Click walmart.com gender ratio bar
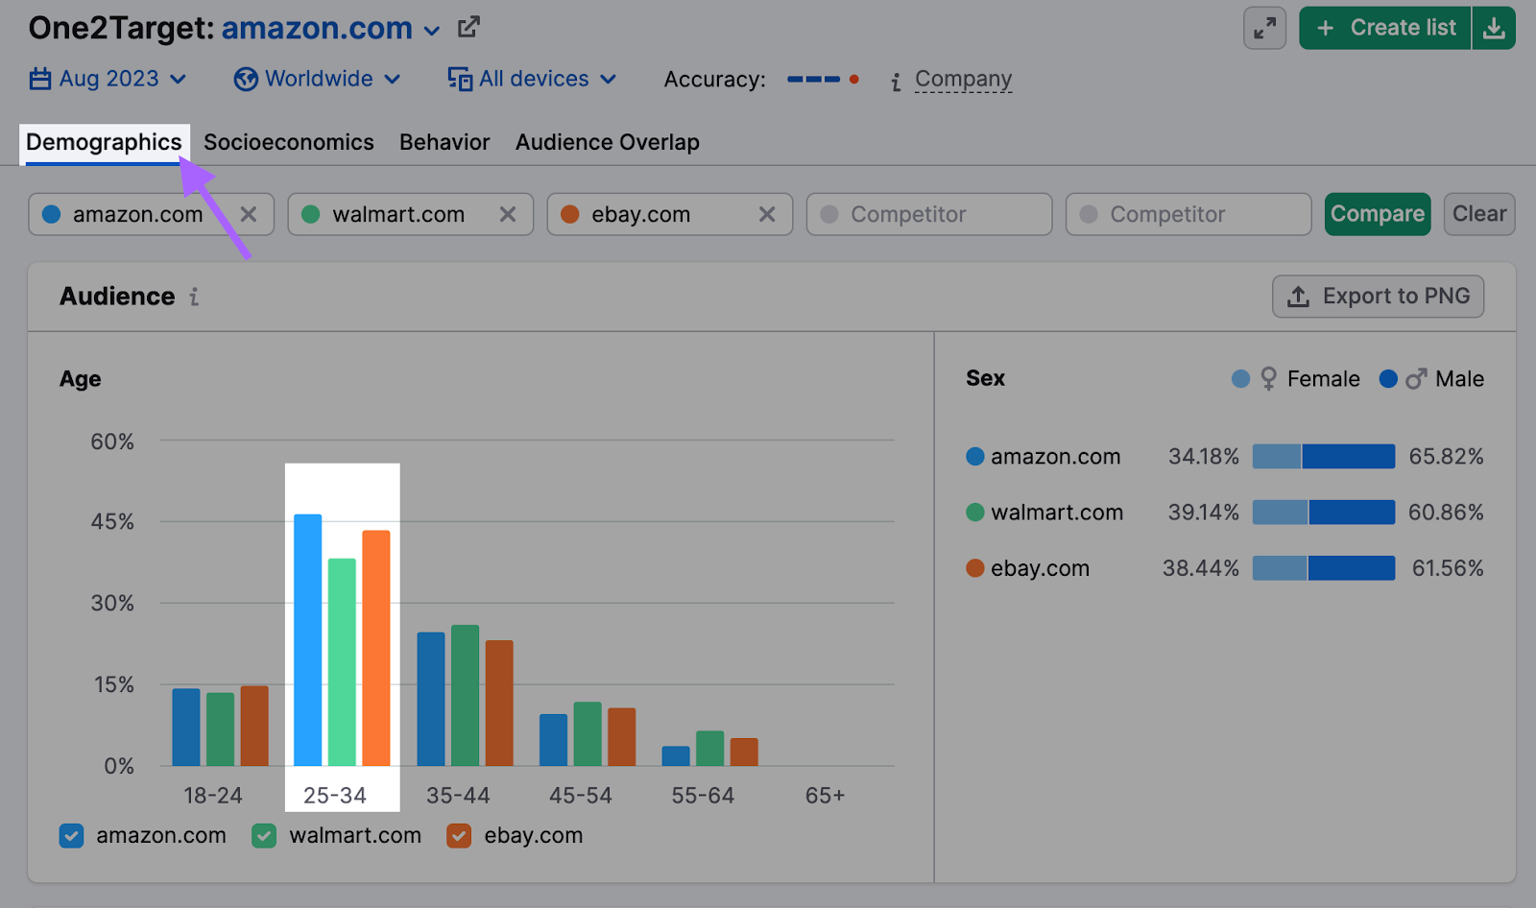 tap(1324, 513)
